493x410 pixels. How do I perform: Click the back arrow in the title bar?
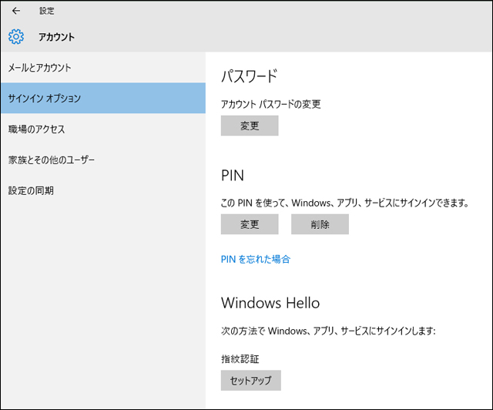click(x=16, y=11)
